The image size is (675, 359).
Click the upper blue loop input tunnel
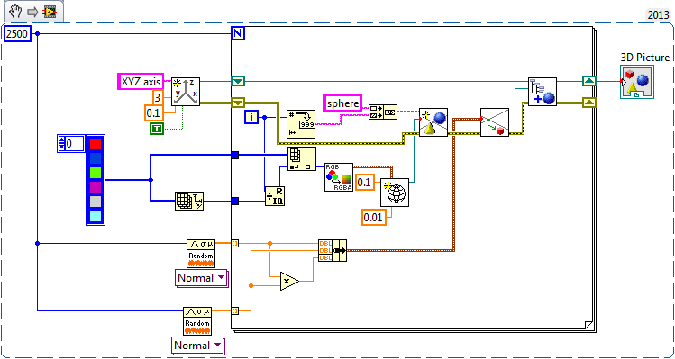[x=234, y=156]
